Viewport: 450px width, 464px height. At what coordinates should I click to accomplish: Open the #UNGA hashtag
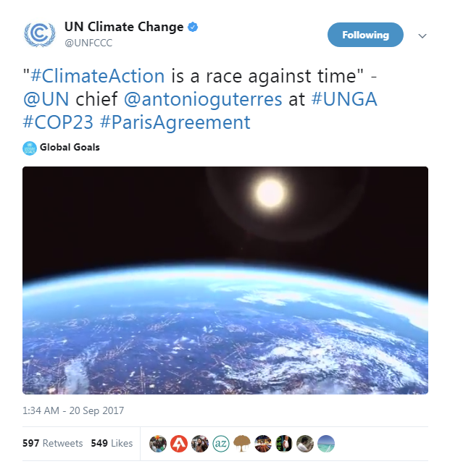[x=344, y=99]
